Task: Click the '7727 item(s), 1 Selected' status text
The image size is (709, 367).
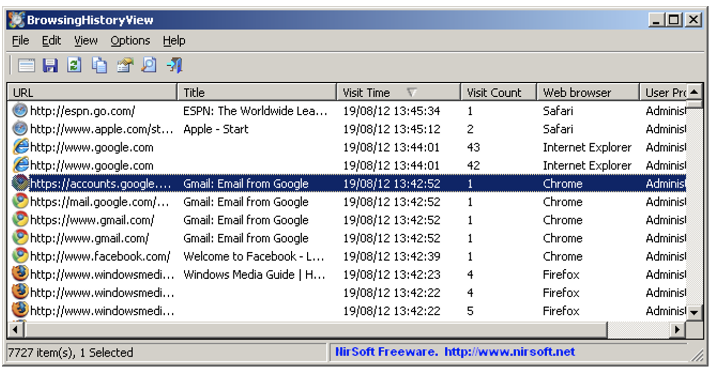Action: (71, 352)
